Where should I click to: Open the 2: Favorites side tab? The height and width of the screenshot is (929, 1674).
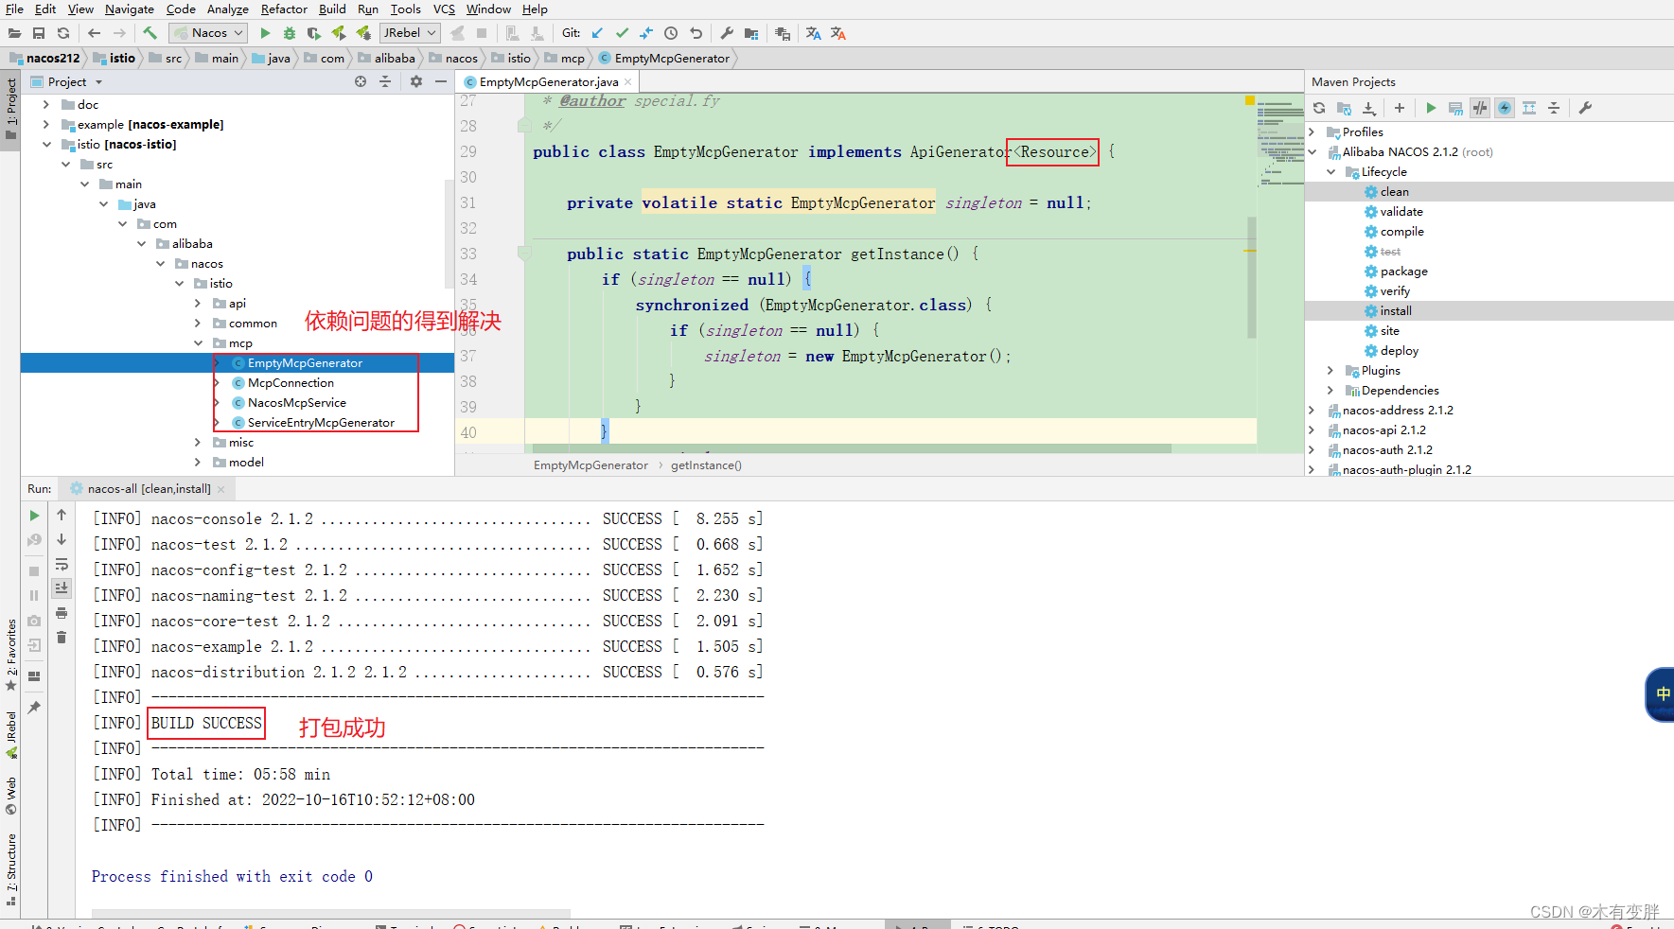pyautogui.click(x=11, y=655)
